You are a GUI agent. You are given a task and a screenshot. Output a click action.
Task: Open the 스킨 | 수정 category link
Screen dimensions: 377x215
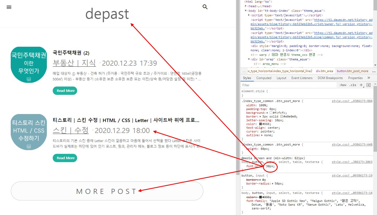[x=71, y=130]
